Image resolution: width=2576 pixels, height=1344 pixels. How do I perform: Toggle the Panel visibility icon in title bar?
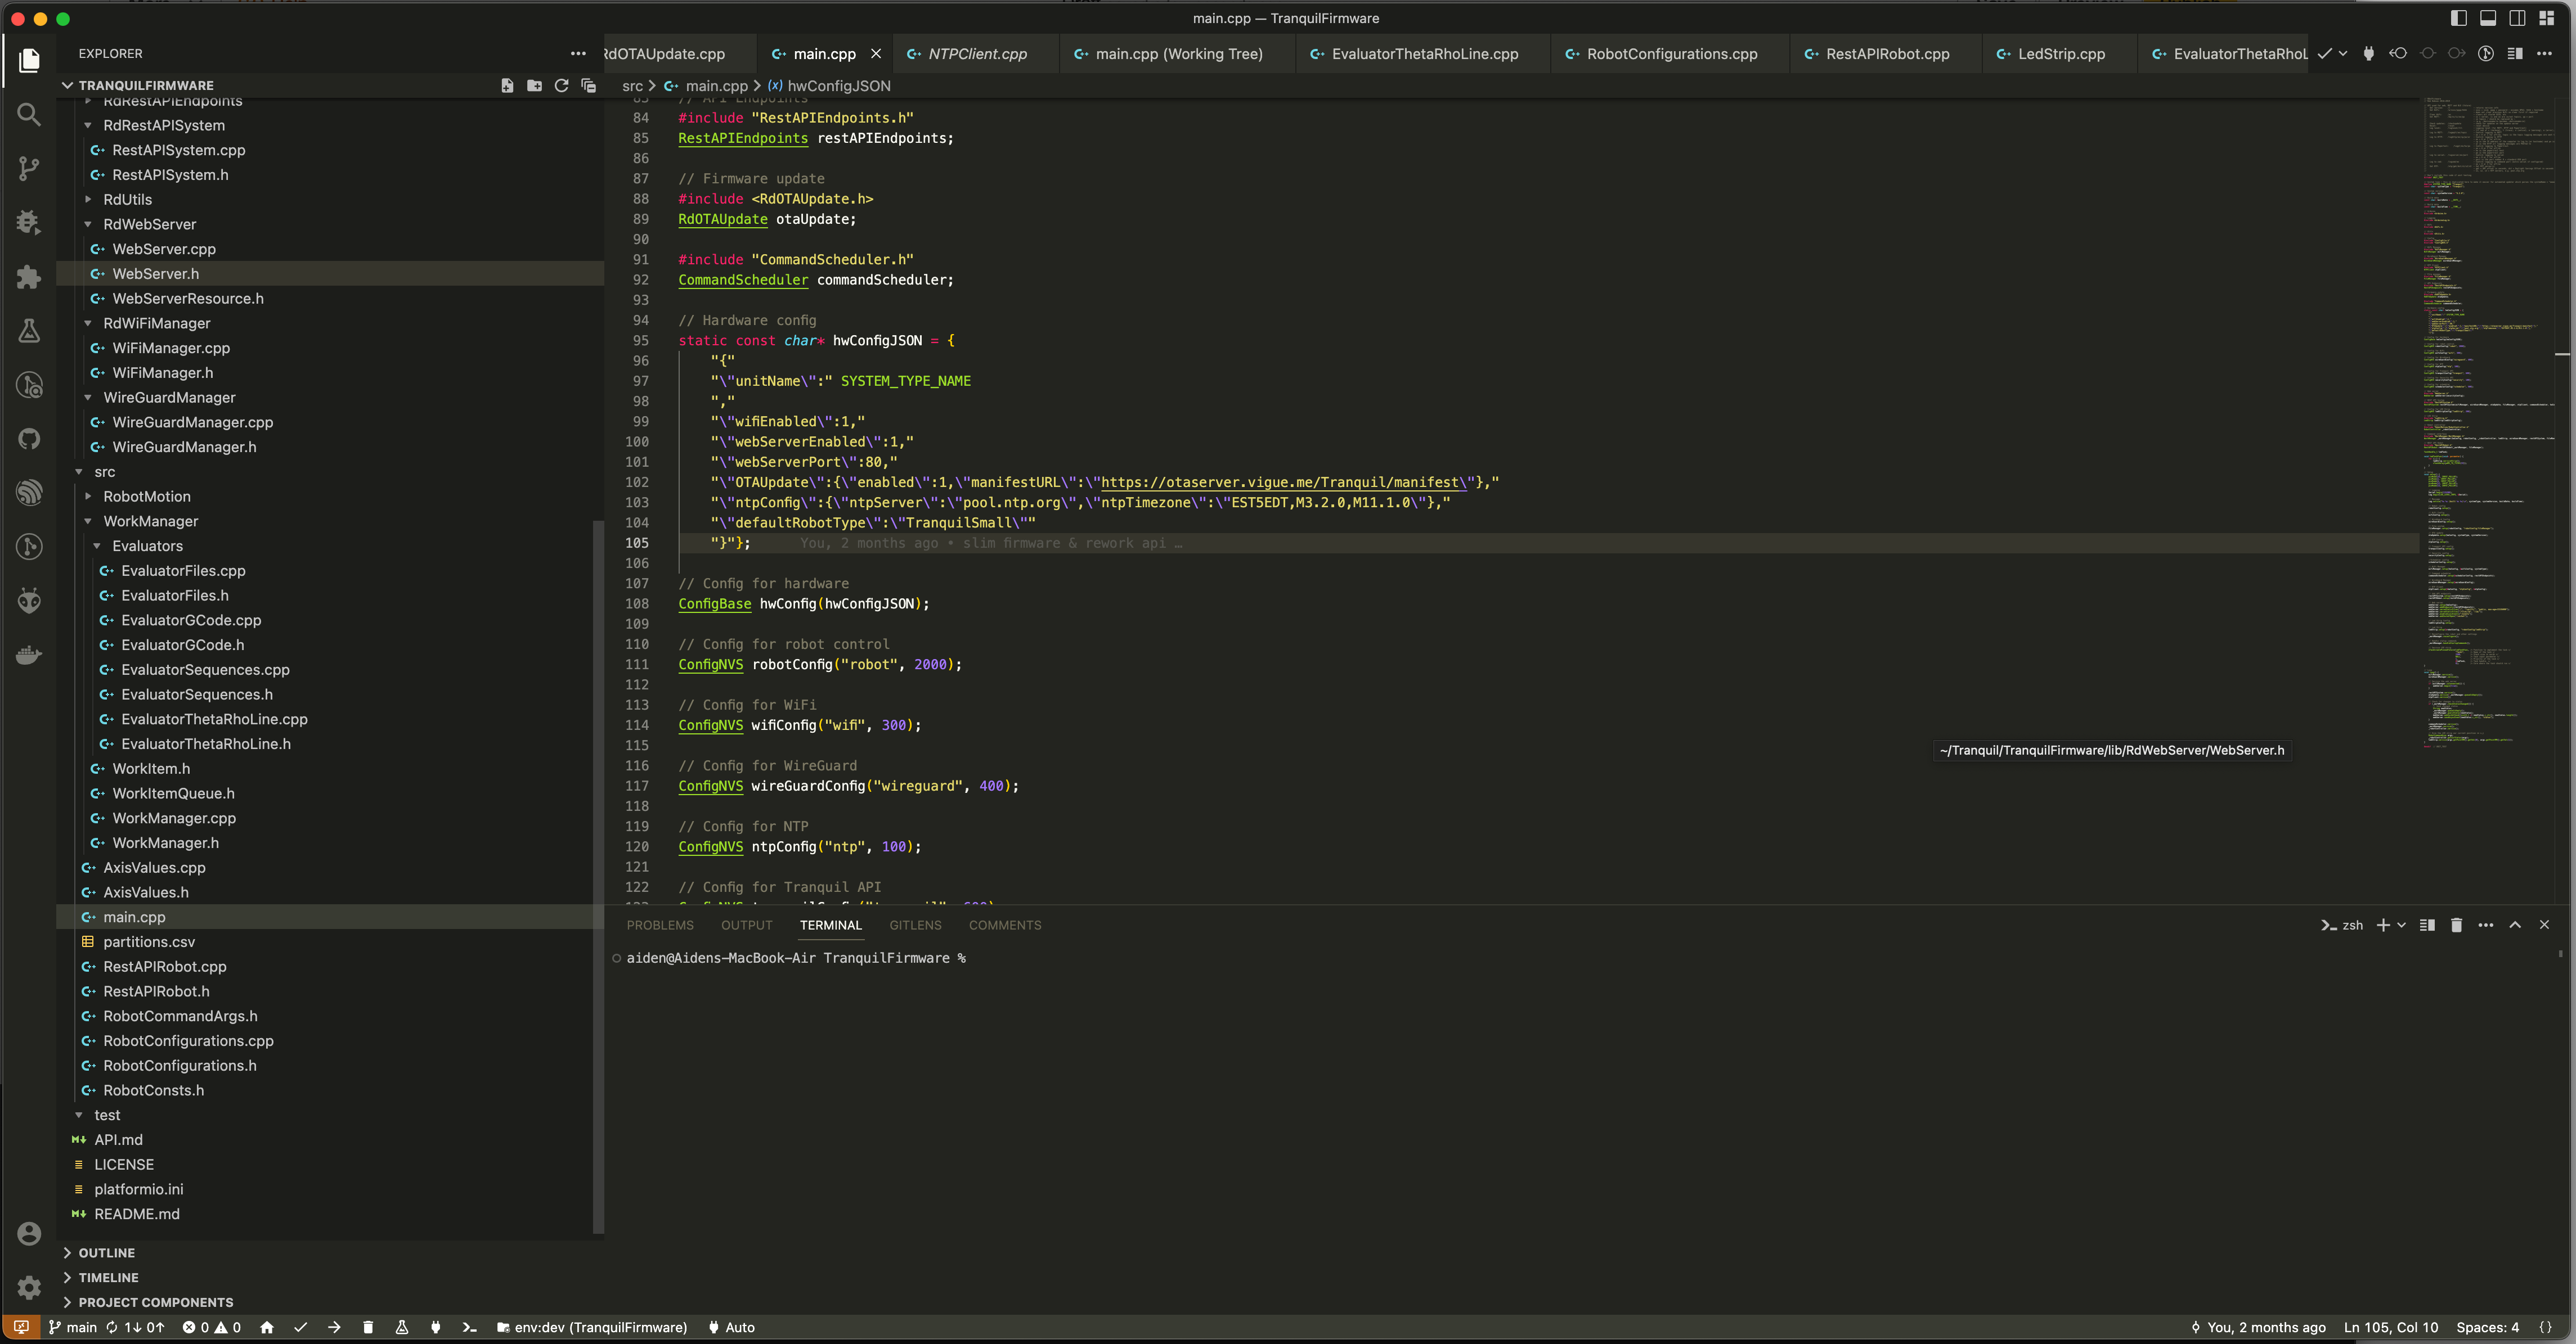[x=2488, y=18]
